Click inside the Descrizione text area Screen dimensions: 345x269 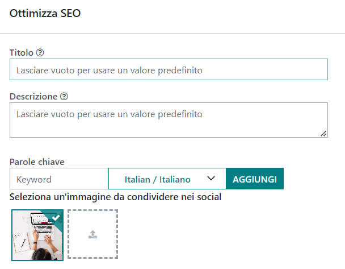pyautogui.click(x=169, y=120)
